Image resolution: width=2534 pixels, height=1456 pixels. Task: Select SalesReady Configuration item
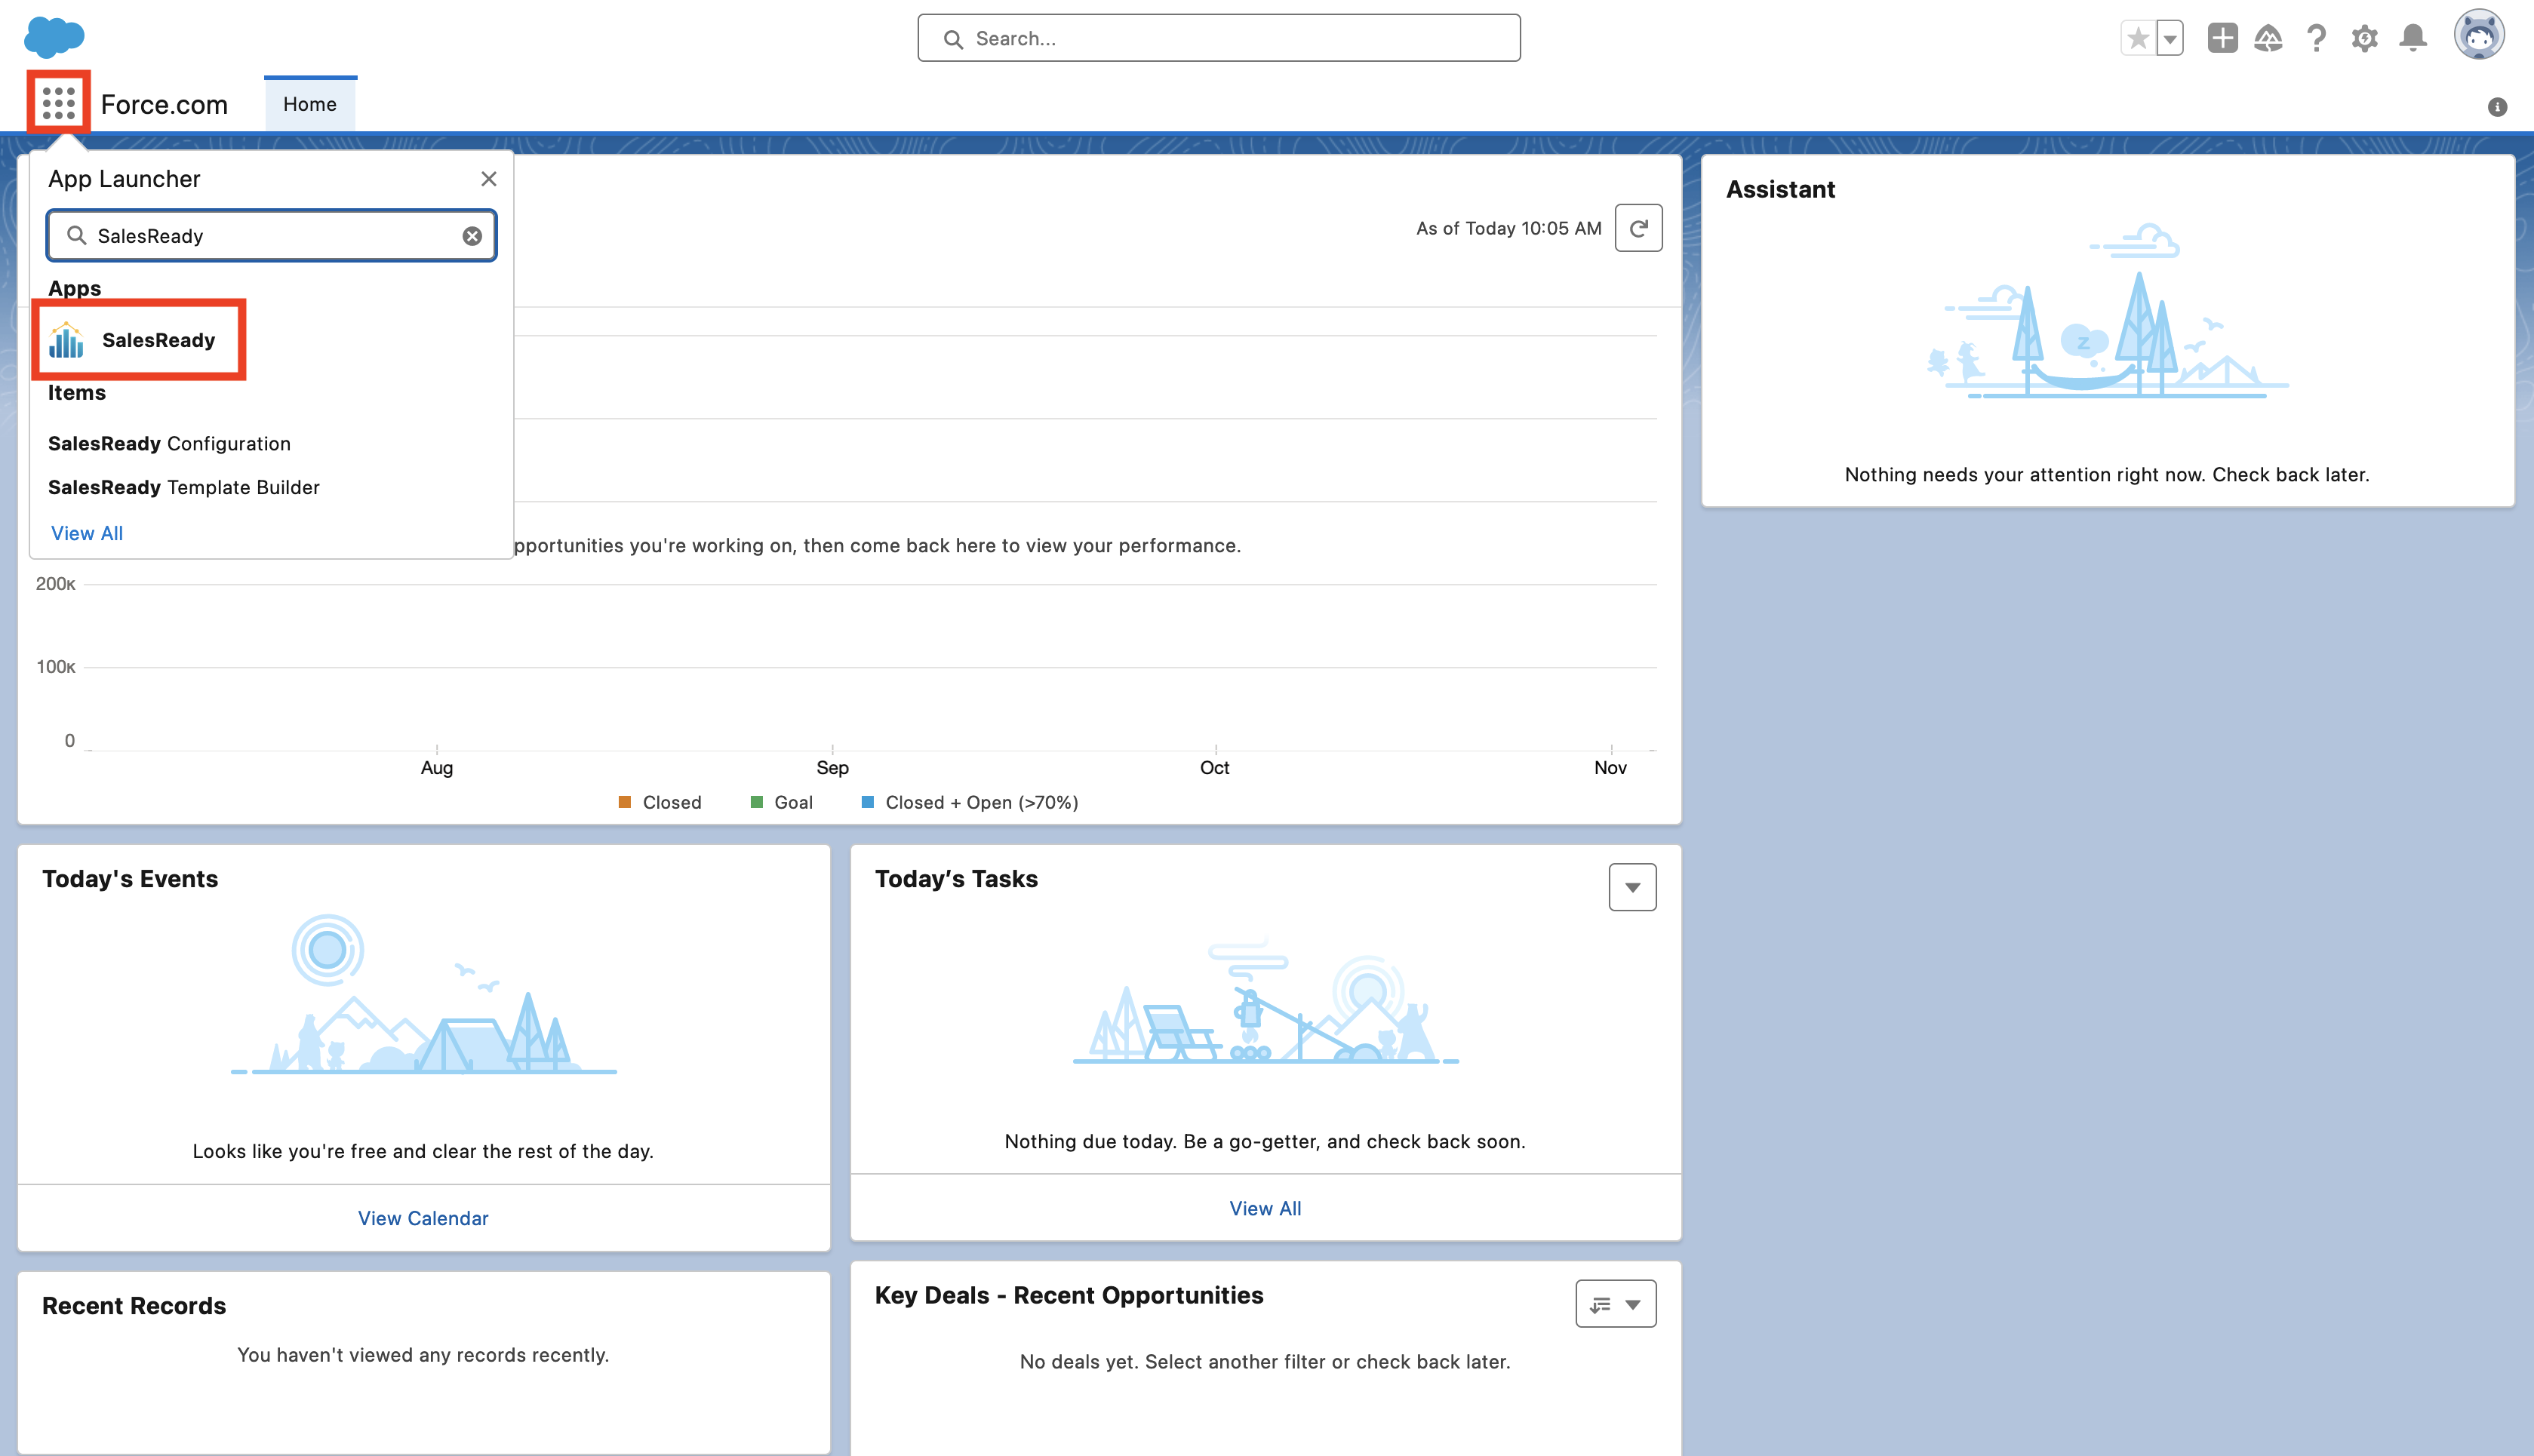pos(169,443)
